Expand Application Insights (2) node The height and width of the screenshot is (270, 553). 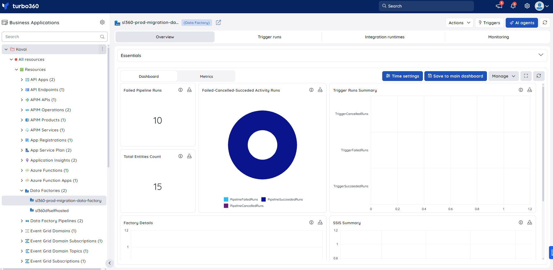tap(22, 160)
